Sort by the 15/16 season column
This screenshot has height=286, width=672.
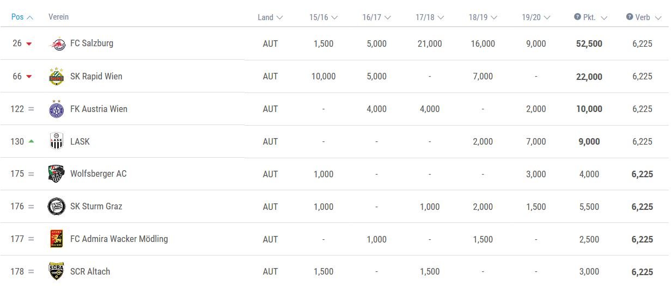[323, 17]
